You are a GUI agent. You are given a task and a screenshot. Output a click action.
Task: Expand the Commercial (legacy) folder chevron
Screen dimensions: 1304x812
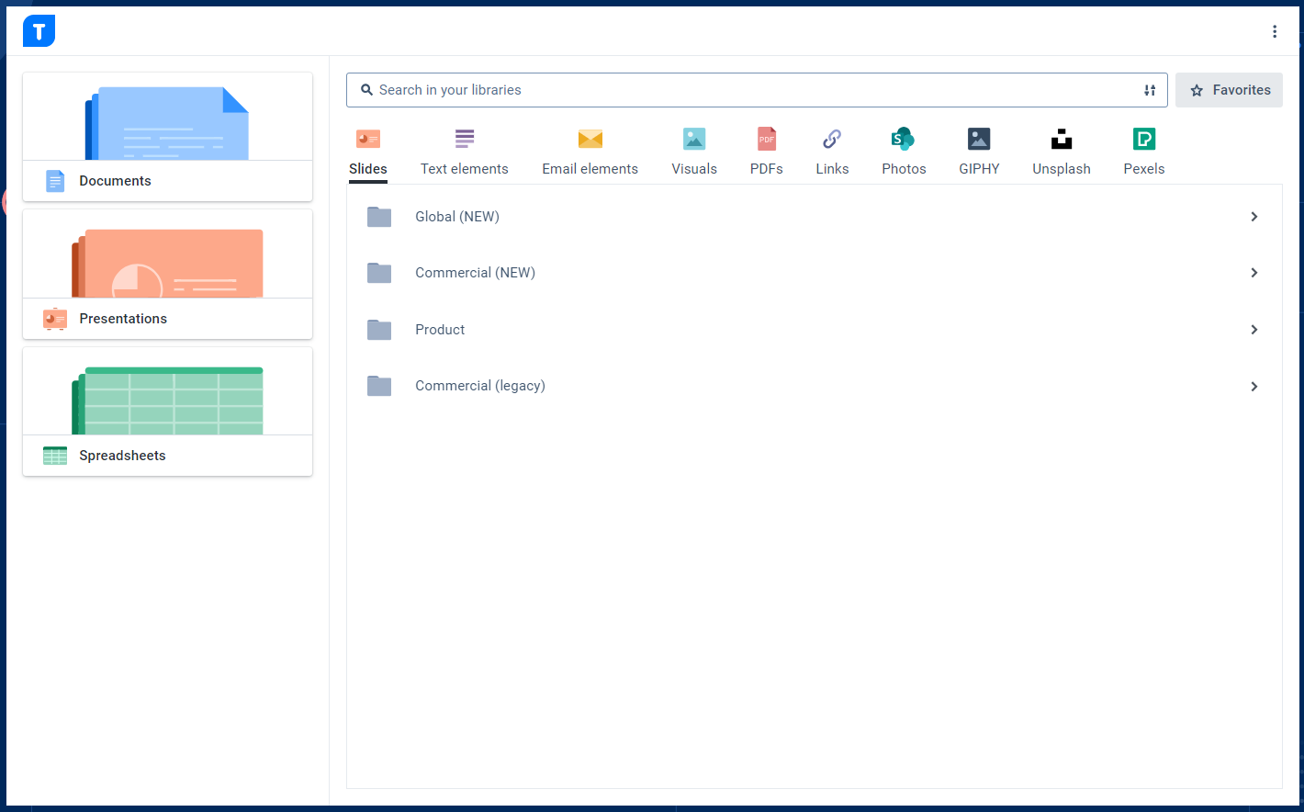[x=1254, y=387]
